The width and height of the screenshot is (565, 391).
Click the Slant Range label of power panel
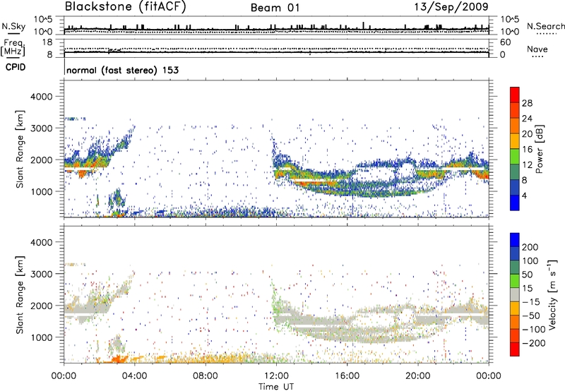(x=20, y=149)
